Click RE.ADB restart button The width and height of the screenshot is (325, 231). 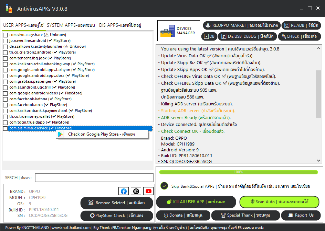301,25
